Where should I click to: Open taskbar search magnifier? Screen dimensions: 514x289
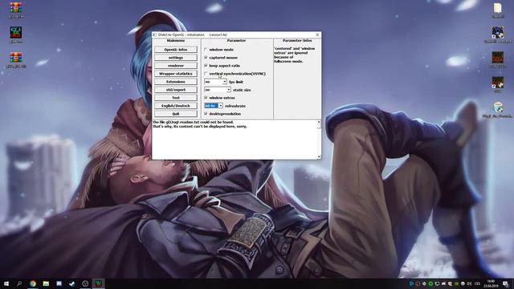[x=19, y=283]
